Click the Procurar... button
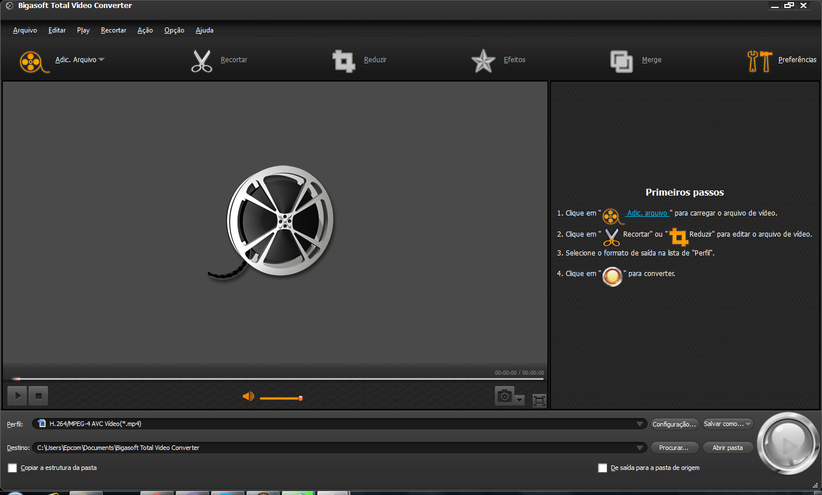Image resolution: width=822 pixels, height=495 pixels. (x=674, y=448)
